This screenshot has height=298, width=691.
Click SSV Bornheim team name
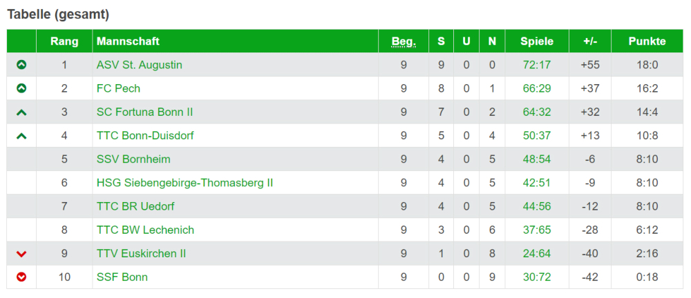[x=133, y=159]
